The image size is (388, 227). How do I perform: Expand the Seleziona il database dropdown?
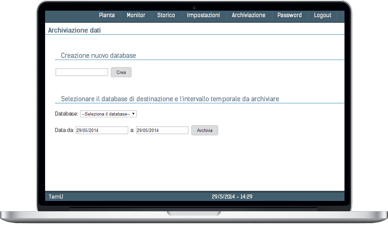click(x=108, y=114)
